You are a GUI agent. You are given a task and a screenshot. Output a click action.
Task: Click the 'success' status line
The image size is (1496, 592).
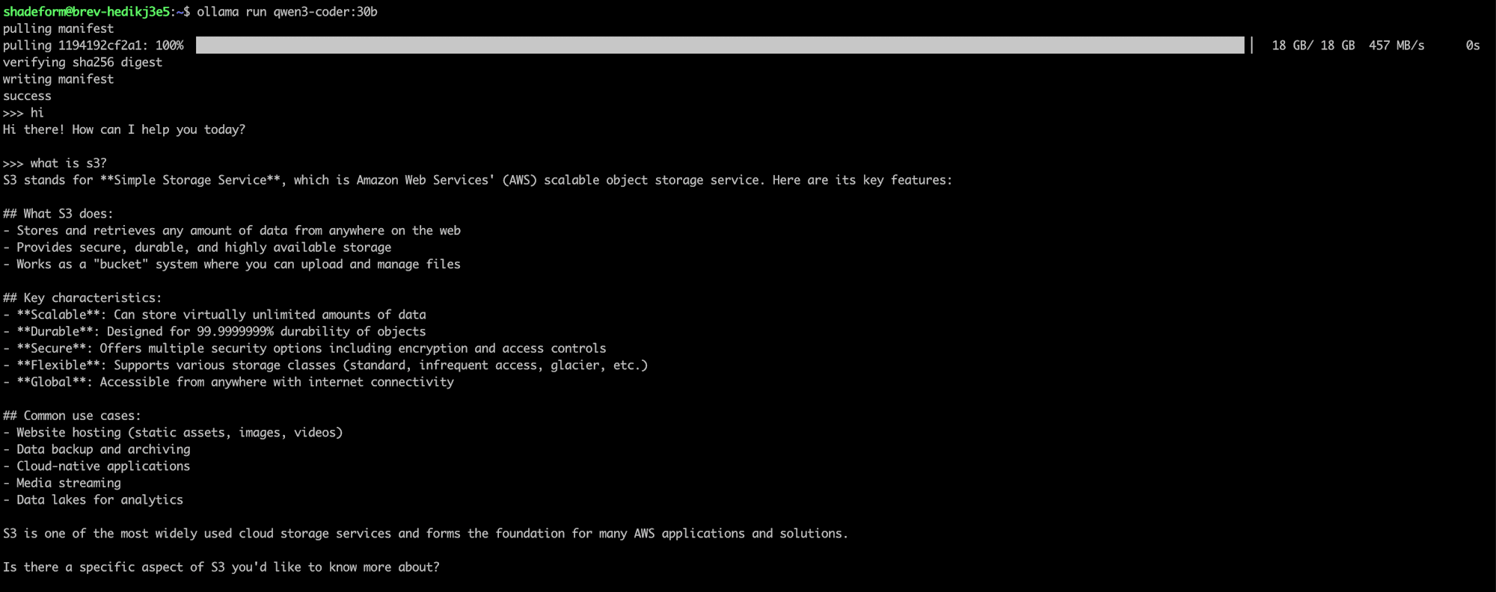27,96
